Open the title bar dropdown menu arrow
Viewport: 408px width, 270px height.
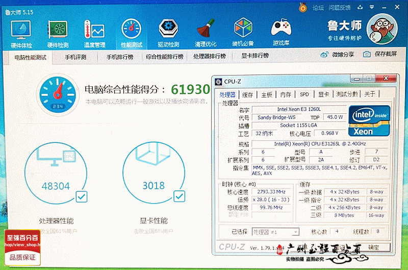(x=372, y=7)
